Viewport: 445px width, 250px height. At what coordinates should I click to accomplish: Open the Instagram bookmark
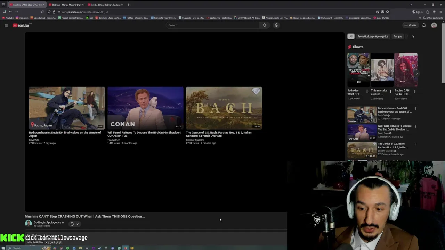(22, 18)
